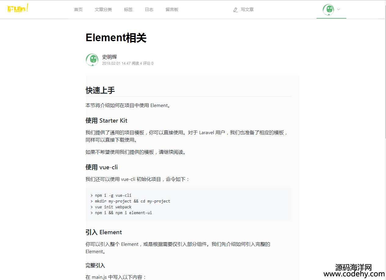Open the 日志 log page

click(149, 9)
